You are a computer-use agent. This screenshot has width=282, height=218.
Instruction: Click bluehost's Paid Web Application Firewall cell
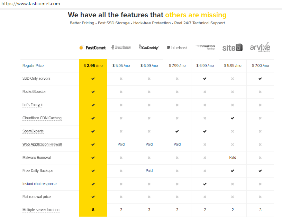(177, 144)
